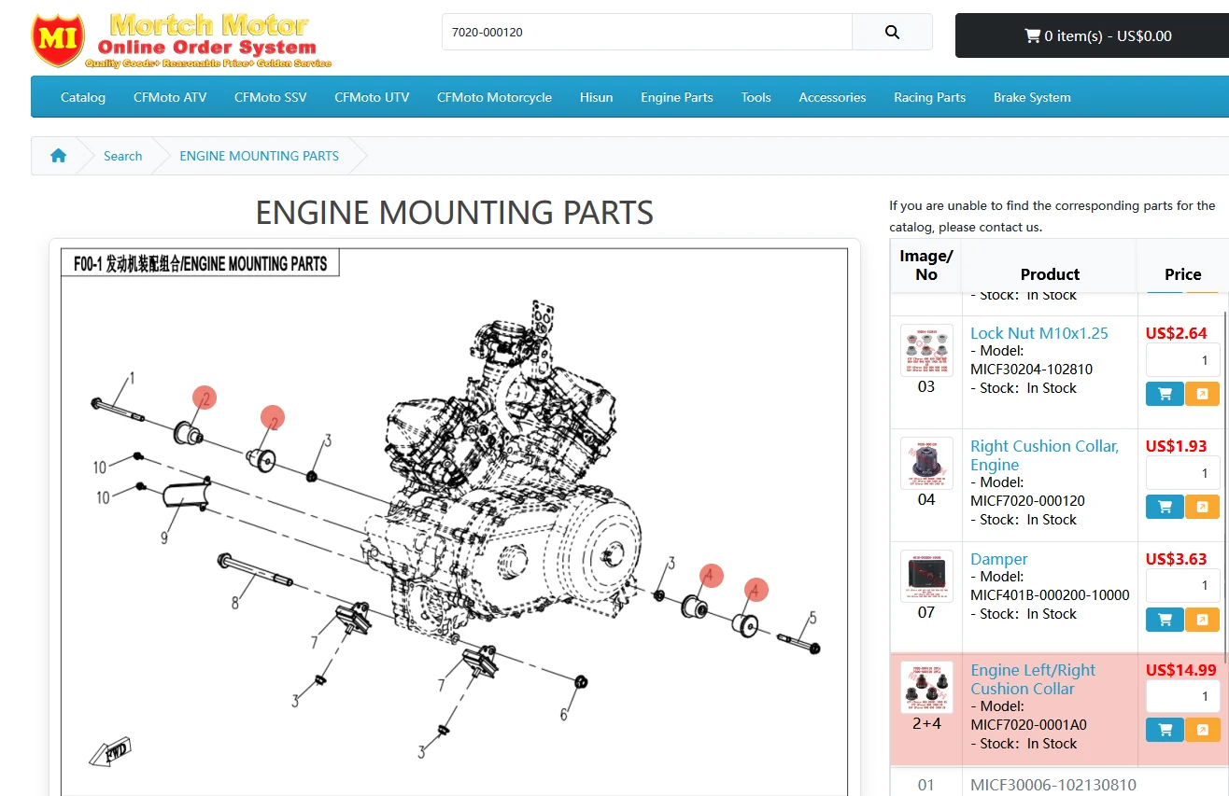The width and height of the screenshot is (1229, 796).
Task: Click the MICF30006-102130810 text
Action: pyautogui.click(x=1053, y=785)
